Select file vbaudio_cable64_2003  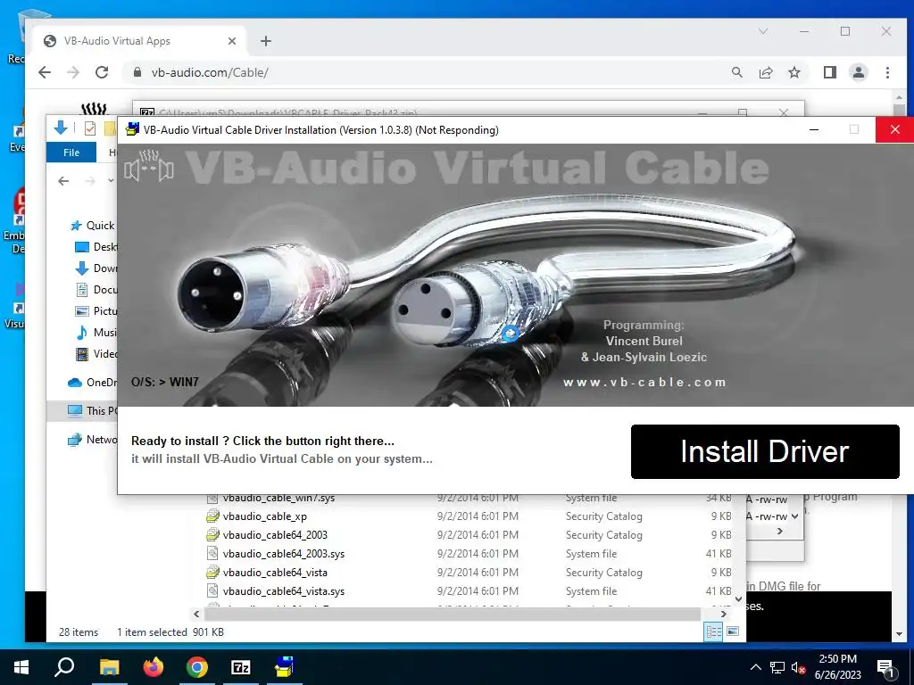tap(275, 535)
